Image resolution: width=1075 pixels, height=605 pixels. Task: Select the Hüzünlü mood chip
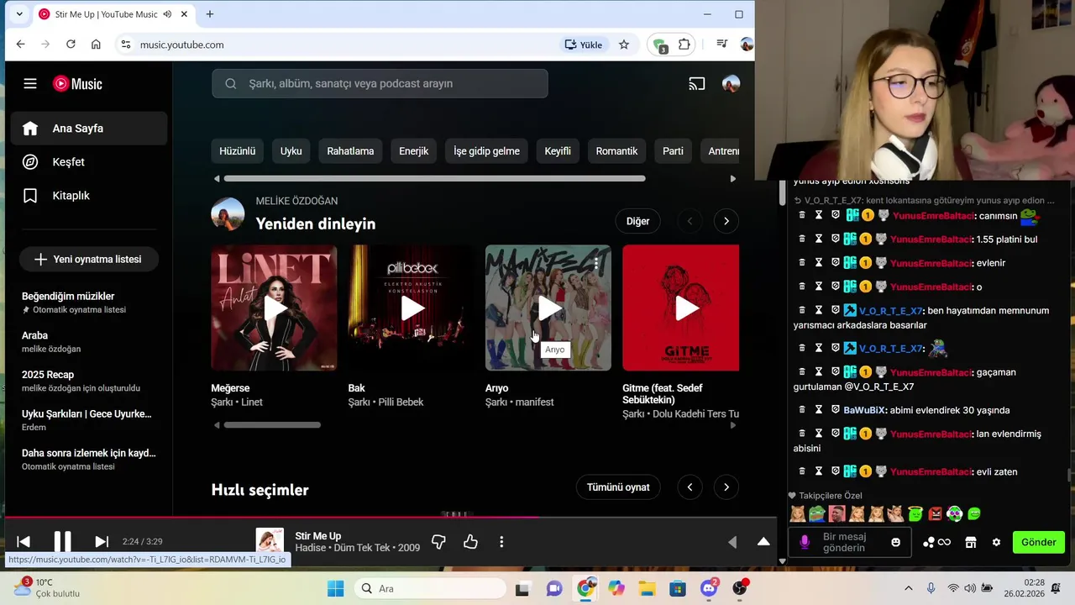[237, 151]
